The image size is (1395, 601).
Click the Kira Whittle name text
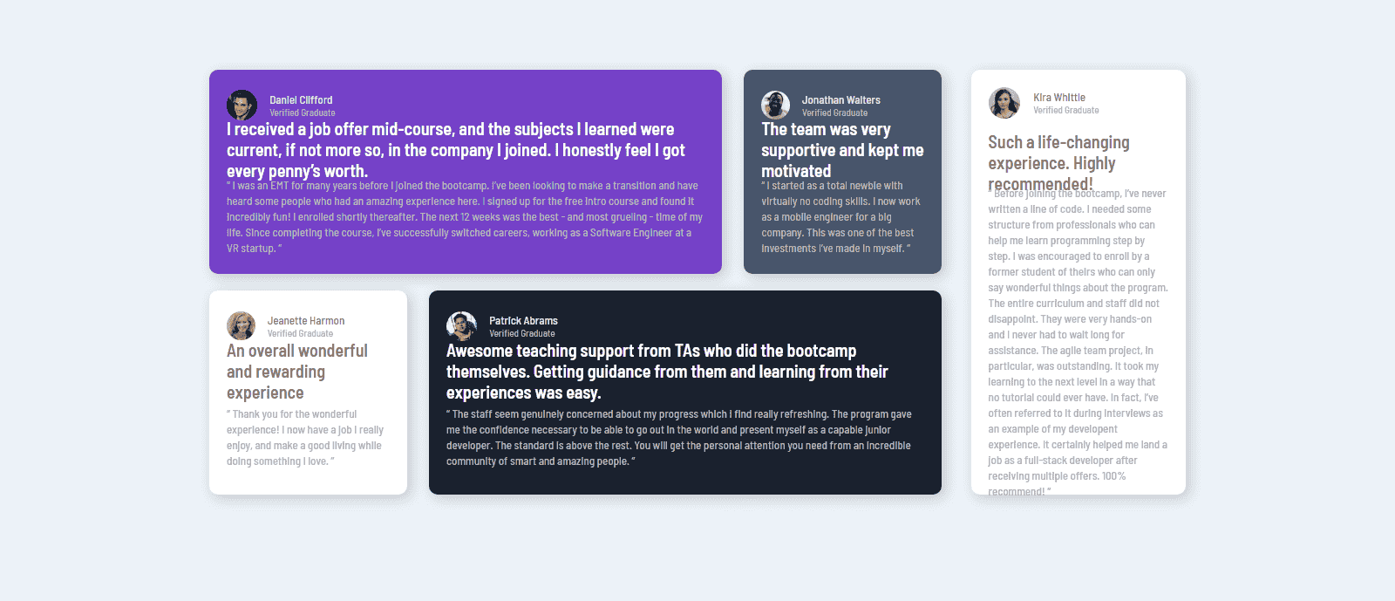[x=1058, y=98]
